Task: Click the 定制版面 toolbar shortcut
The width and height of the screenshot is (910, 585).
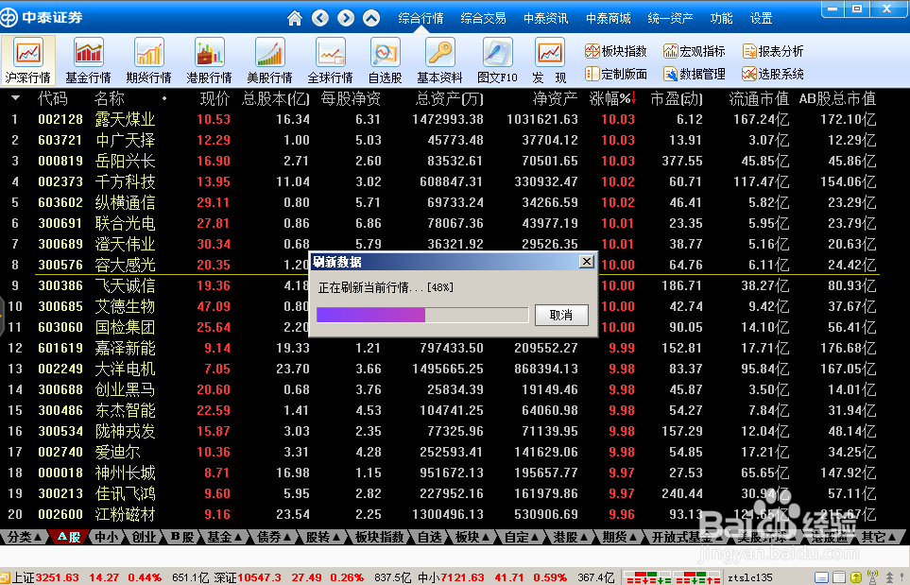Action: (x=615, y=74)
